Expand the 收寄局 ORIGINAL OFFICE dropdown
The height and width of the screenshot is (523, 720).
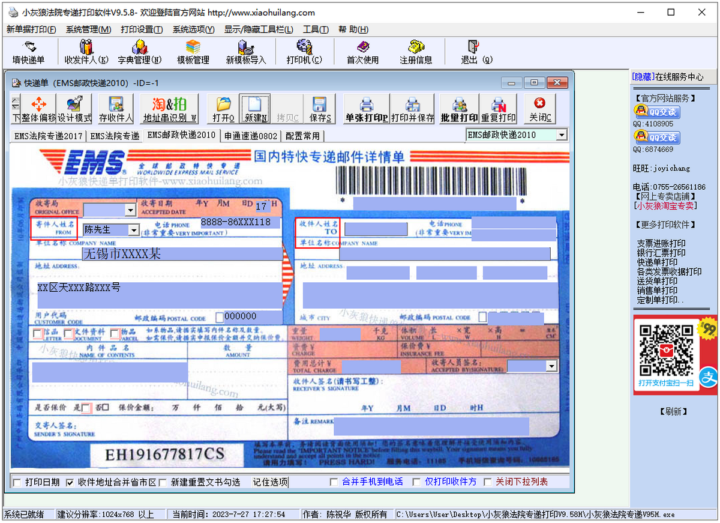[x=130, y=210]
